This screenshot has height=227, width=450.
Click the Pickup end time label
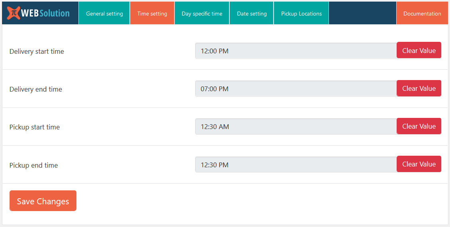34,165
